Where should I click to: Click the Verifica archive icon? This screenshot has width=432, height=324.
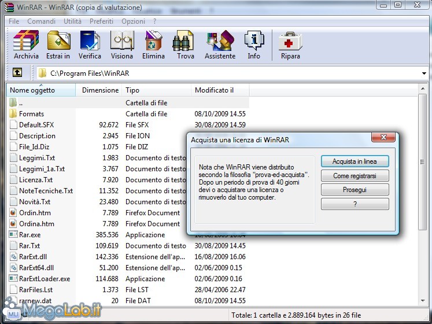[90, 41]
